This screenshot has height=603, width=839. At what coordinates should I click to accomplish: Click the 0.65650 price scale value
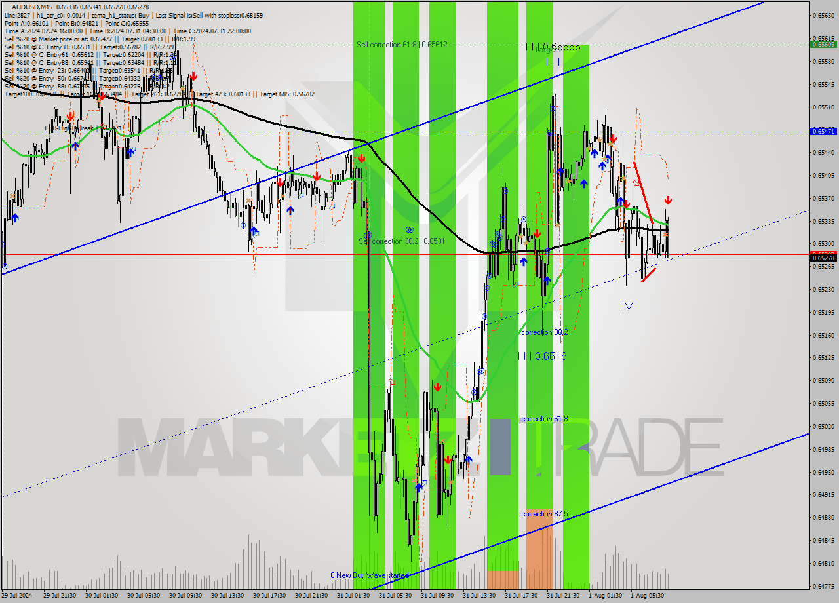[x=823, y=15]
